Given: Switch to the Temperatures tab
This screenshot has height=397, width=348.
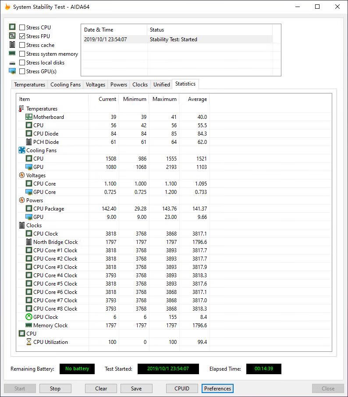Looking at the screenshot, I should [x=30, y=85].
